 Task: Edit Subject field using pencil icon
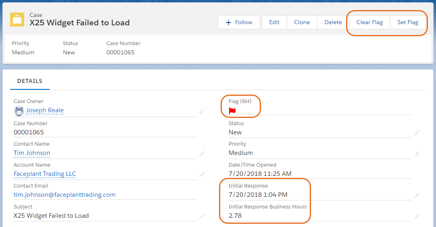pos(202,216)
